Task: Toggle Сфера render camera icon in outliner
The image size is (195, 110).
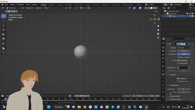Action: (192, 16)
